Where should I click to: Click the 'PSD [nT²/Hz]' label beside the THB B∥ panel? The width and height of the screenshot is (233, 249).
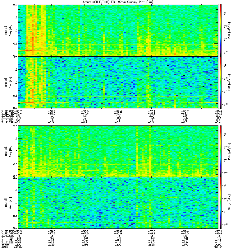click(x=229, y=82)
